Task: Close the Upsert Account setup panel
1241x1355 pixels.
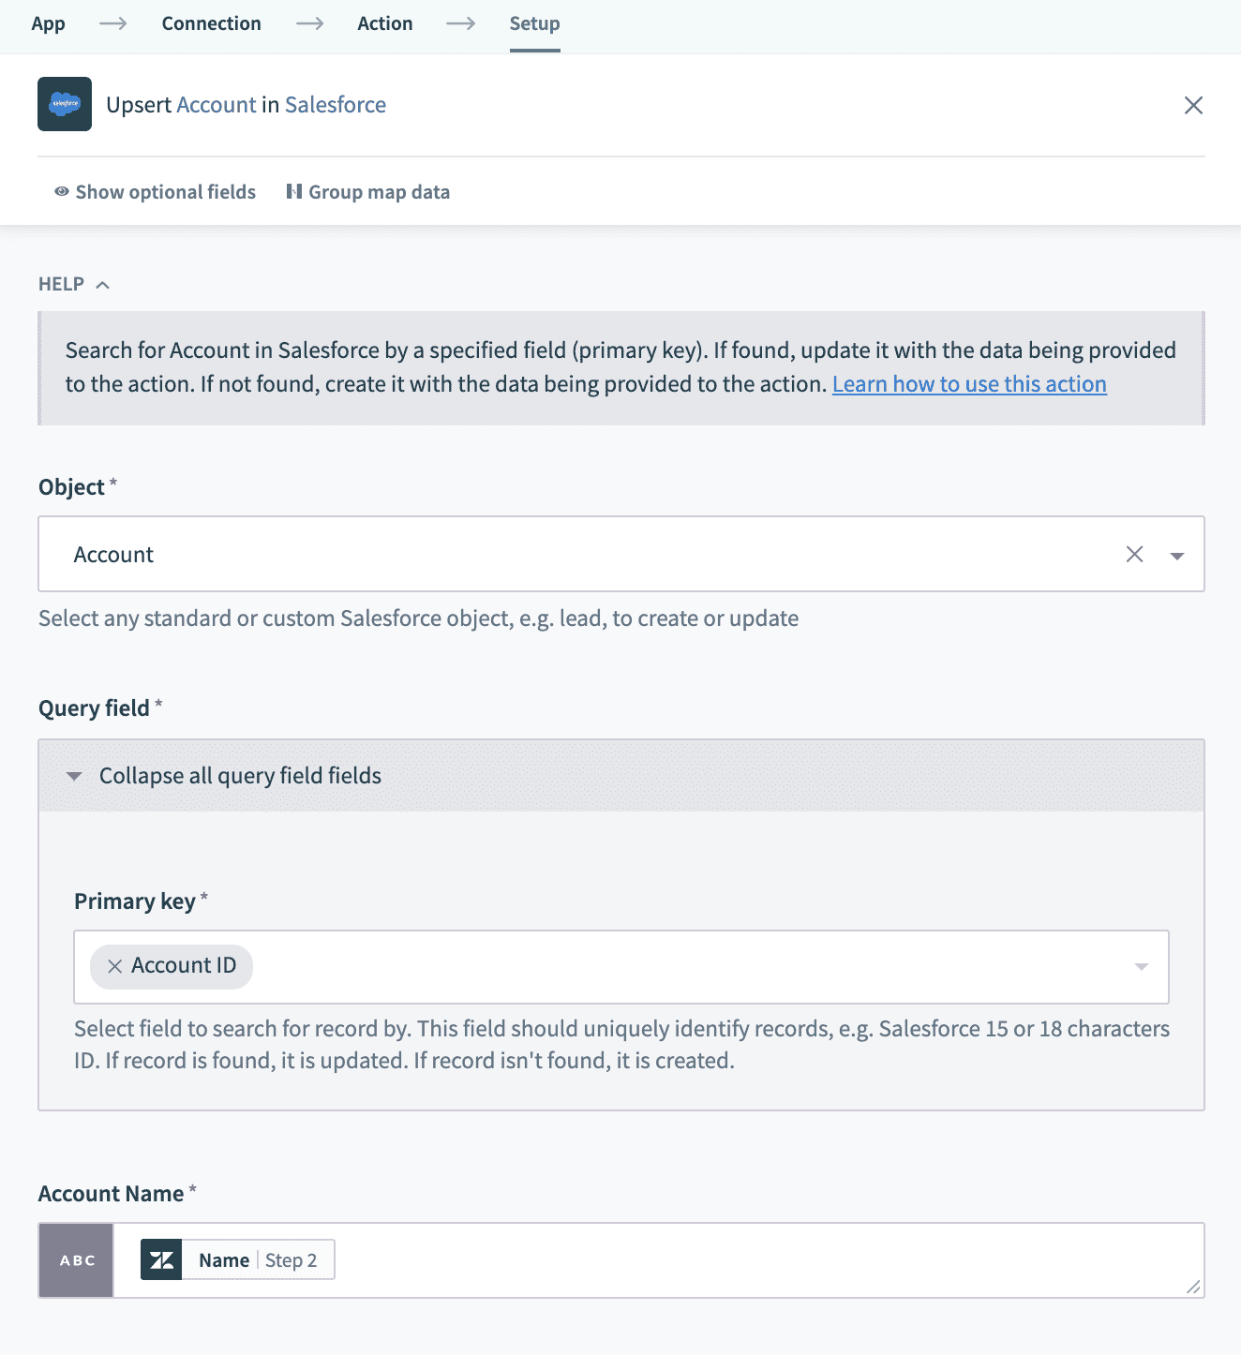Action: 1193,105
